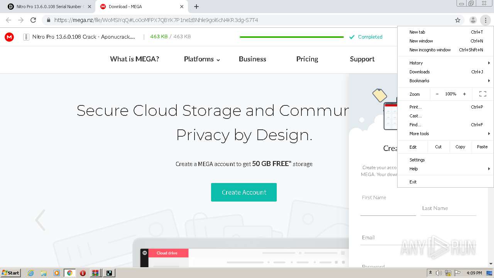Click the zoom minus button
This screenshot has height=278, width=494.
437,94
